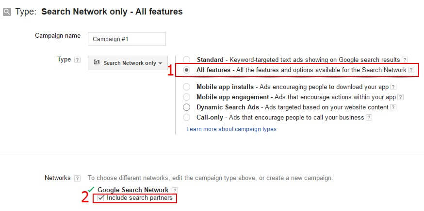Open help for Mobile app installs
The height and width of the screenshot is (211, 424).
click(393, 87)
